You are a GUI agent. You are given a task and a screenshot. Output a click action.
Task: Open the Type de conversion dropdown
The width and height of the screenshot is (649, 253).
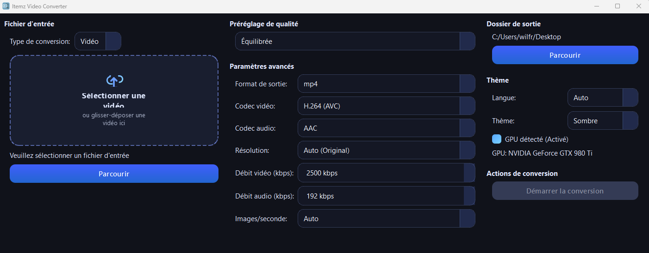click(x=98, y=41)
